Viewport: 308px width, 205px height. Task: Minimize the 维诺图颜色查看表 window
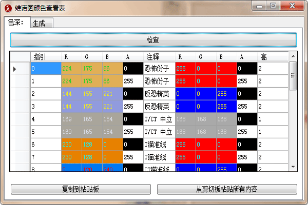[x=259, y=6]
